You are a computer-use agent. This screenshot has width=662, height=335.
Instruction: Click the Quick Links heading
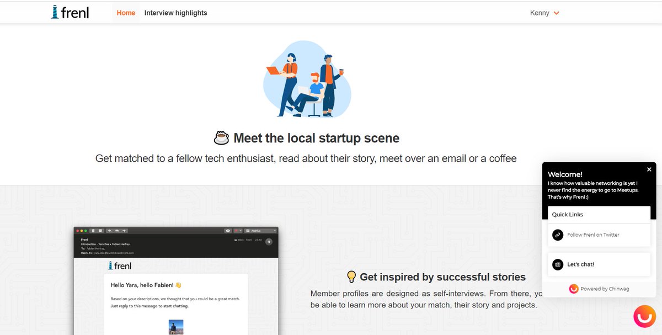568,214
